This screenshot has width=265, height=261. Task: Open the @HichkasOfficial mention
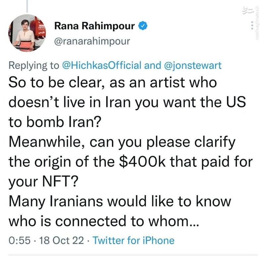tap(104, 65)
